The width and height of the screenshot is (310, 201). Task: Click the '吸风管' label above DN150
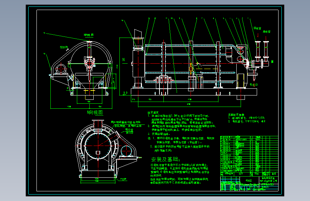pos(129,130)
